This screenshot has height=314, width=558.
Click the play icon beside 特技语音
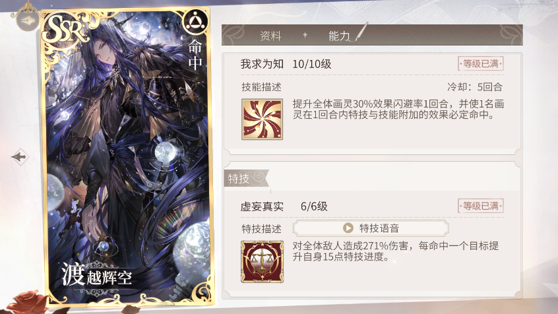pyautogui.click(x=348, y=228)
